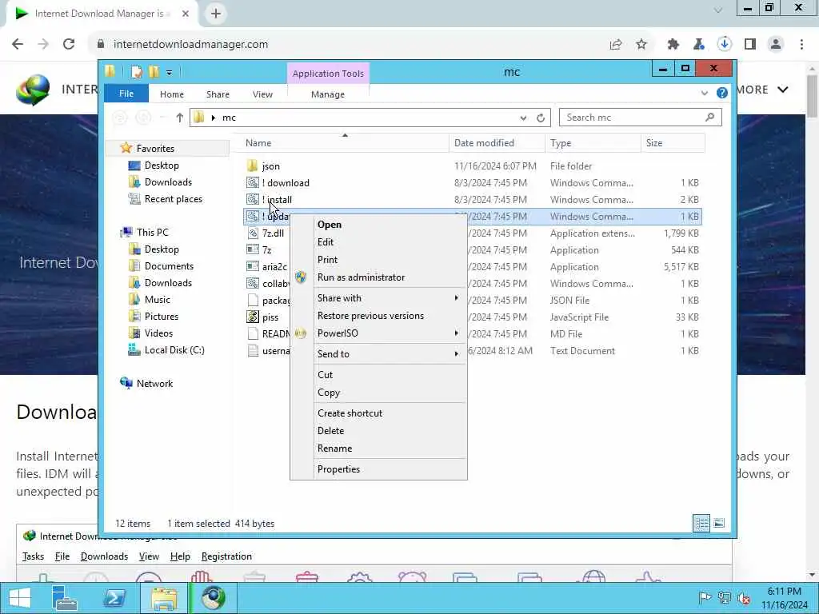819x614 pixels.
Task: Open Chrome profile avatar icon
Action: (776, 45)
